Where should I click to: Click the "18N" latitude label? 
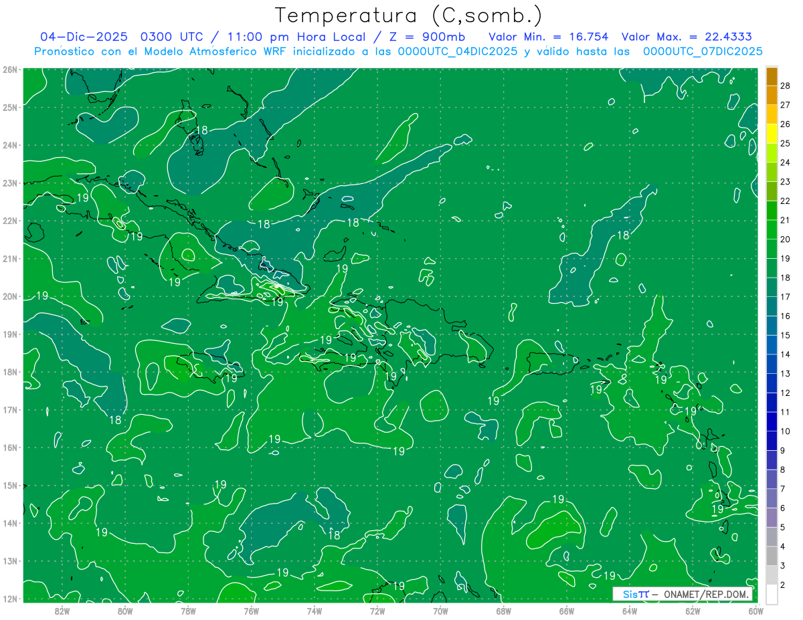[10, 372]
